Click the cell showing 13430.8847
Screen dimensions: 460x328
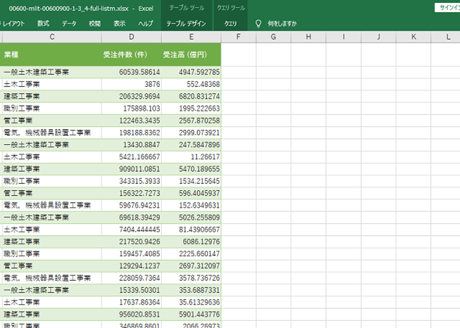tap(131, 145)
